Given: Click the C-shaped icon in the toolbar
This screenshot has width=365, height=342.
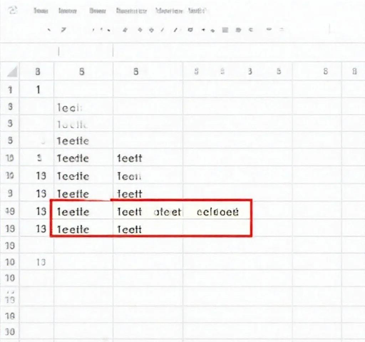Looking at the screenshot, I should pyautogui.click(x=250, y=30).
